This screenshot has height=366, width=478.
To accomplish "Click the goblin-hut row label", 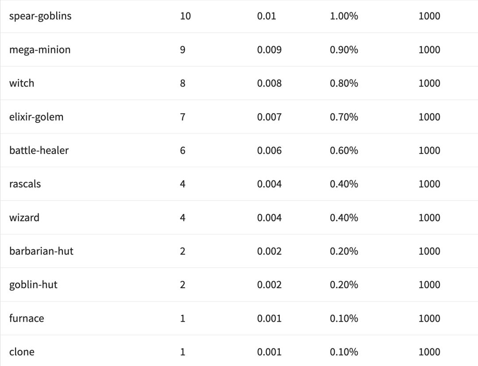I will tap(33, 285).
